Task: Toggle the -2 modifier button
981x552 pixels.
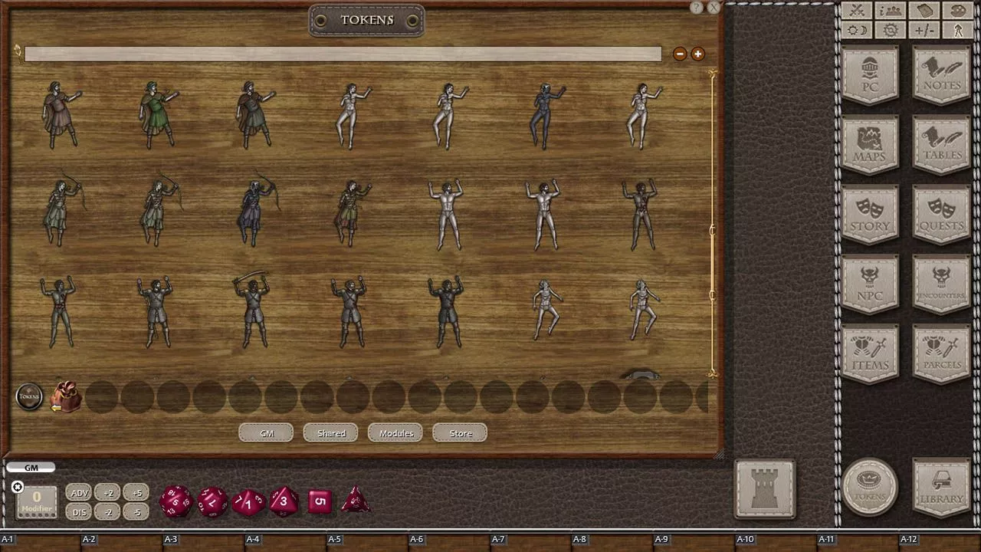Action: coord(108,512)
